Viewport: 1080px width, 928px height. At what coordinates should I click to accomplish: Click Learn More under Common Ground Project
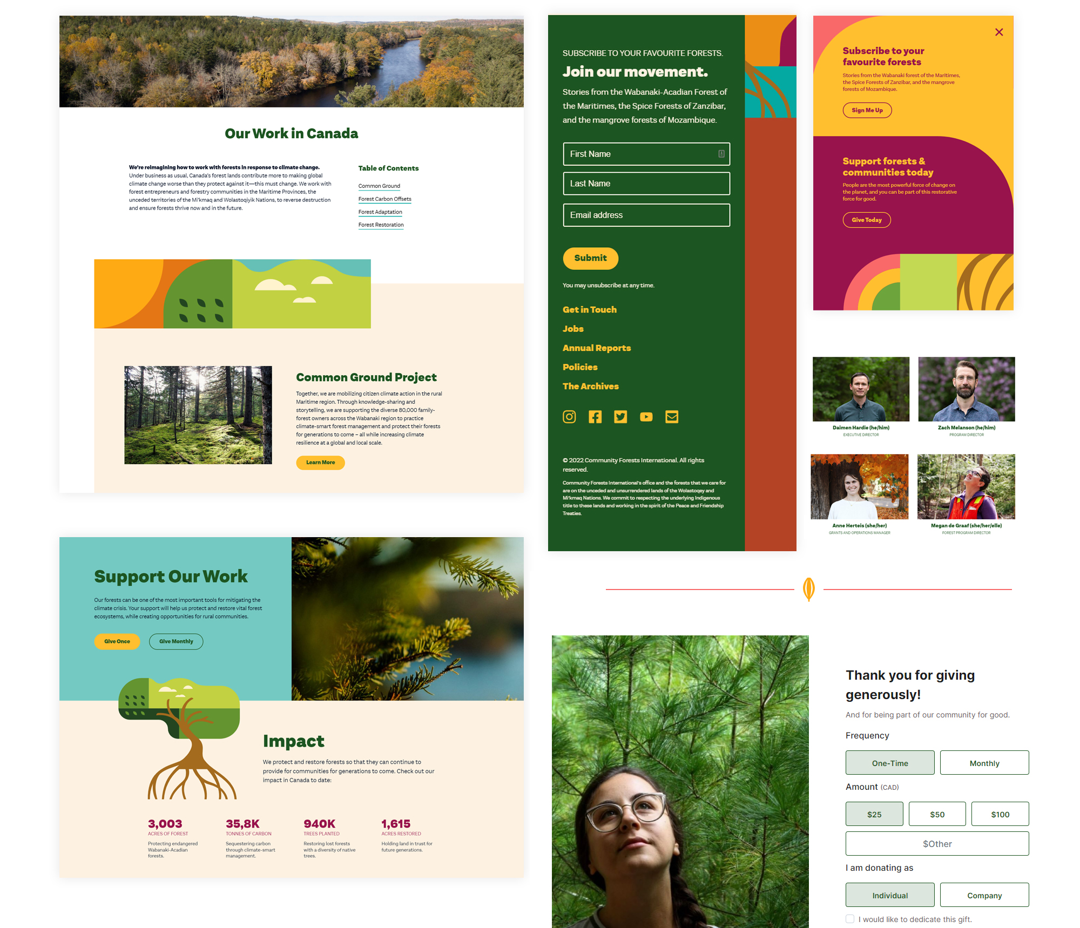pyautogui.click(x=320, y=463)
